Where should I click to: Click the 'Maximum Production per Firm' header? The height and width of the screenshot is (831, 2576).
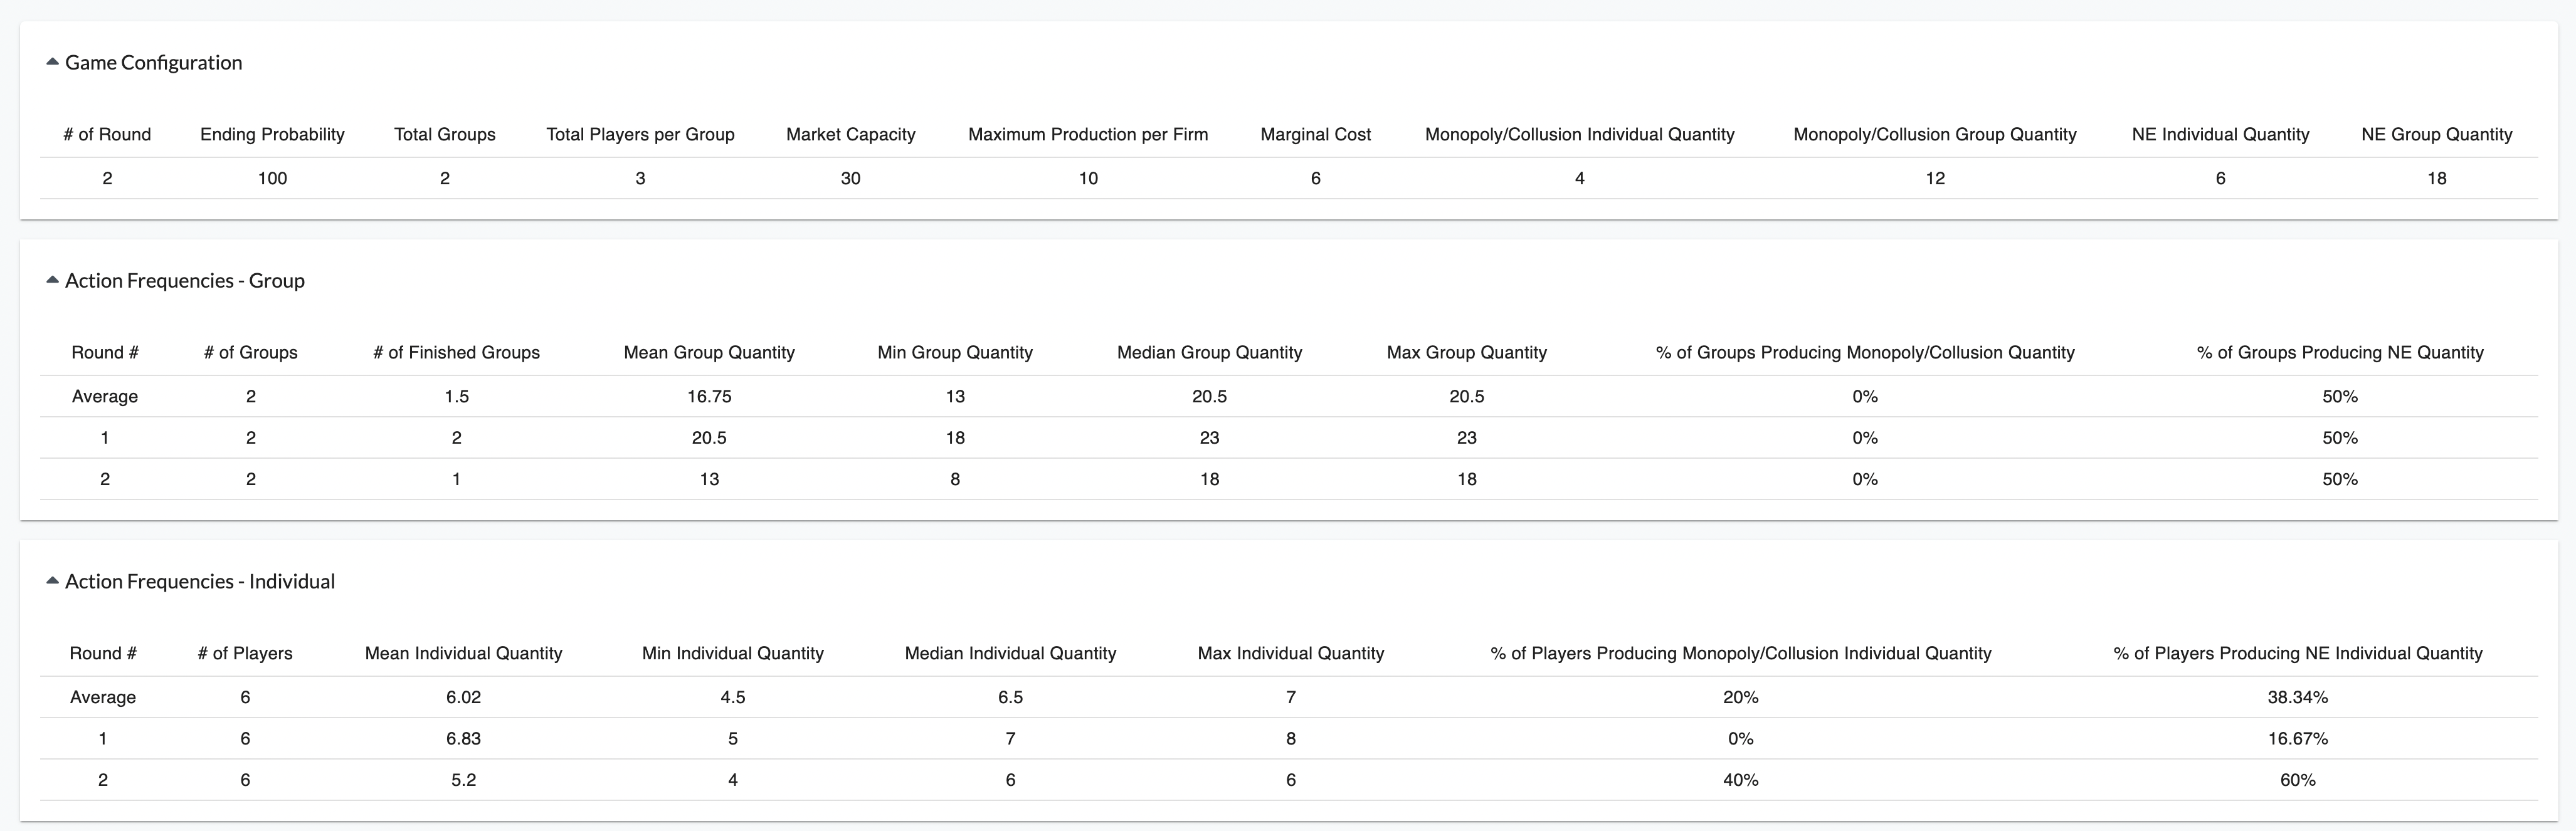(1088, 134)
